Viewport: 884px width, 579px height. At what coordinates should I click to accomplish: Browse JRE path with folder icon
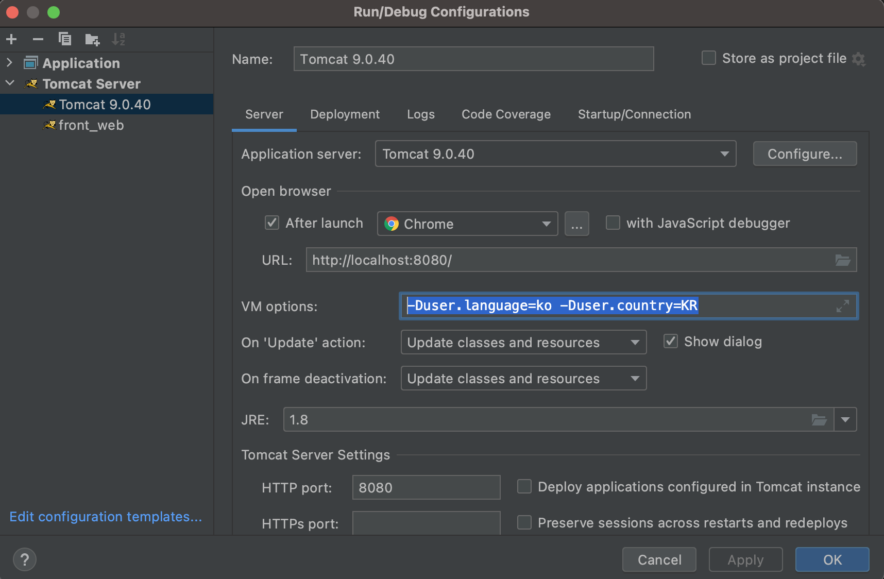click(x=819, y=420)
